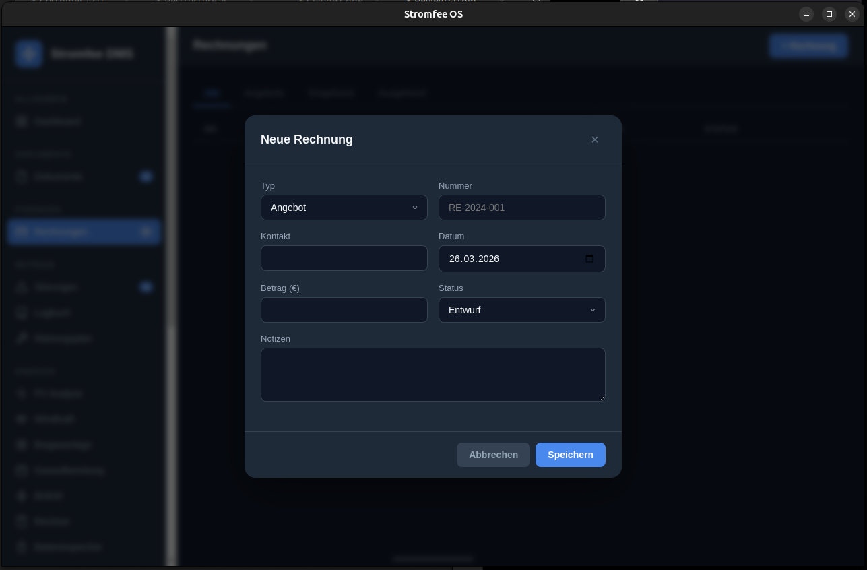Viewport: 867px width, 570px height.
Task: Minimize the Stromfee OS window
Action: click(x=806, y=14)
